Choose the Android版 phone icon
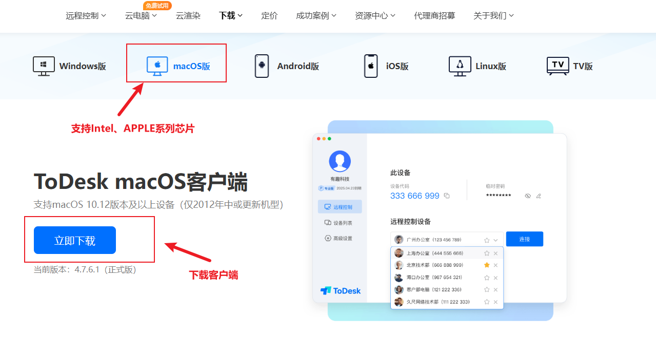This screenshot has width=656, height=341. tap(262, 66)
